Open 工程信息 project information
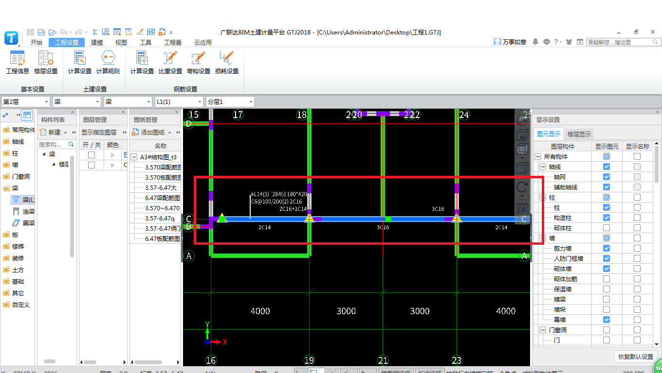The image size is (662, 373). point(18,63)
